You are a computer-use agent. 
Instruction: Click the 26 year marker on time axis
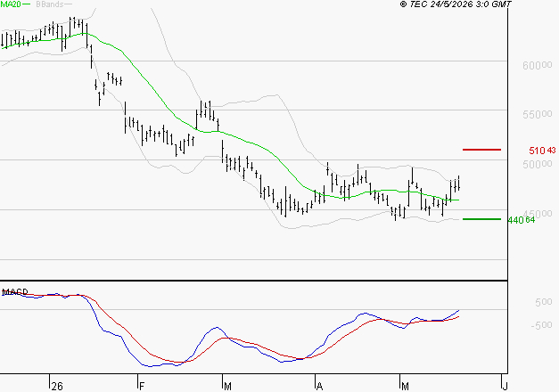57,387
